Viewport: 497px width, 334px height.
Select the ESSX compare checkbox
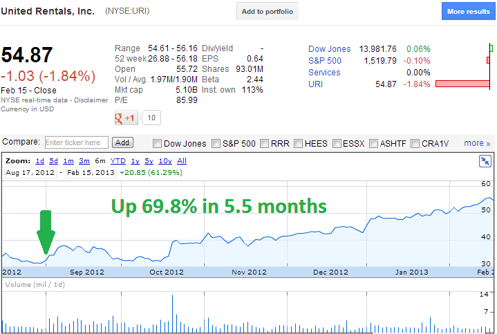coord(337,144)
